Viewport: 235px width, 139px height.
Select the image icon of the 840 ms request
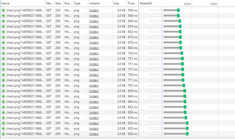pos(3,96)
